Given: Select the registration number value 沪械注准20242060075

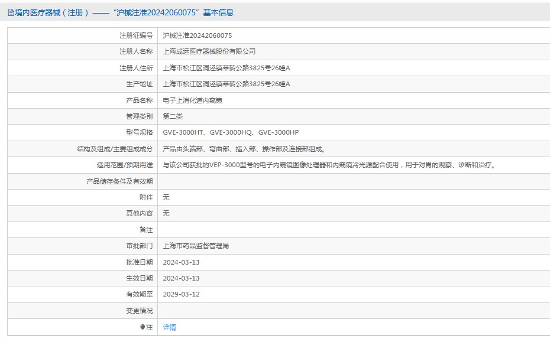Looking at the screenshot, I should click(197, 35).
